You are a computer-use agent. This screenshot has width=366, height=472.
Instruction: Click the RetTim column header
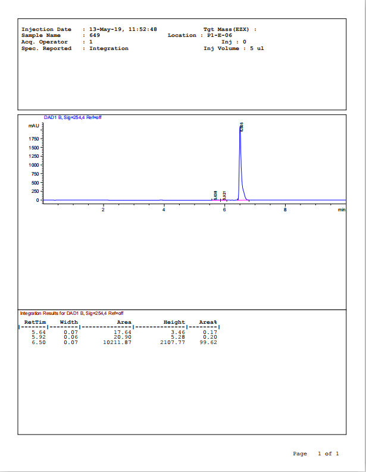click(35, 322)
